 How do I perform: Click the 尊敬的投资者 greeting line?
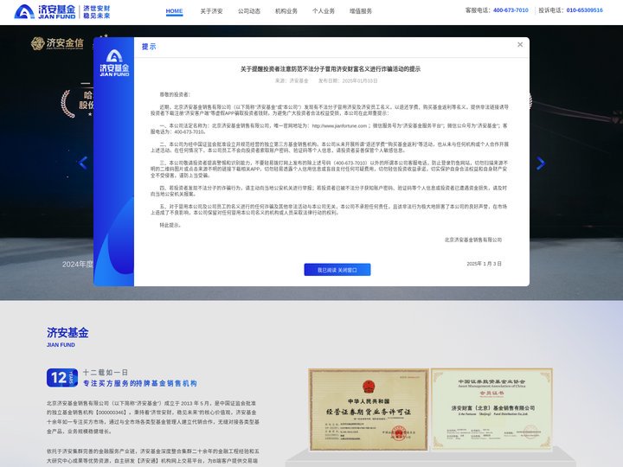point(175,94)
